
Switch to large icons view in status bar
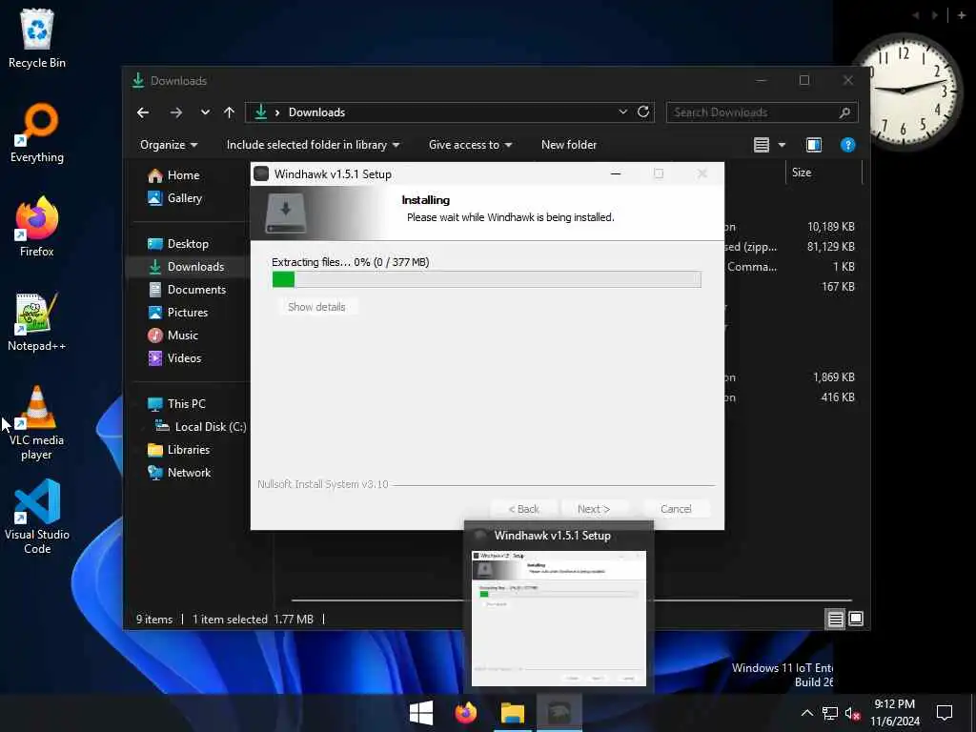[x=856, y=620]
